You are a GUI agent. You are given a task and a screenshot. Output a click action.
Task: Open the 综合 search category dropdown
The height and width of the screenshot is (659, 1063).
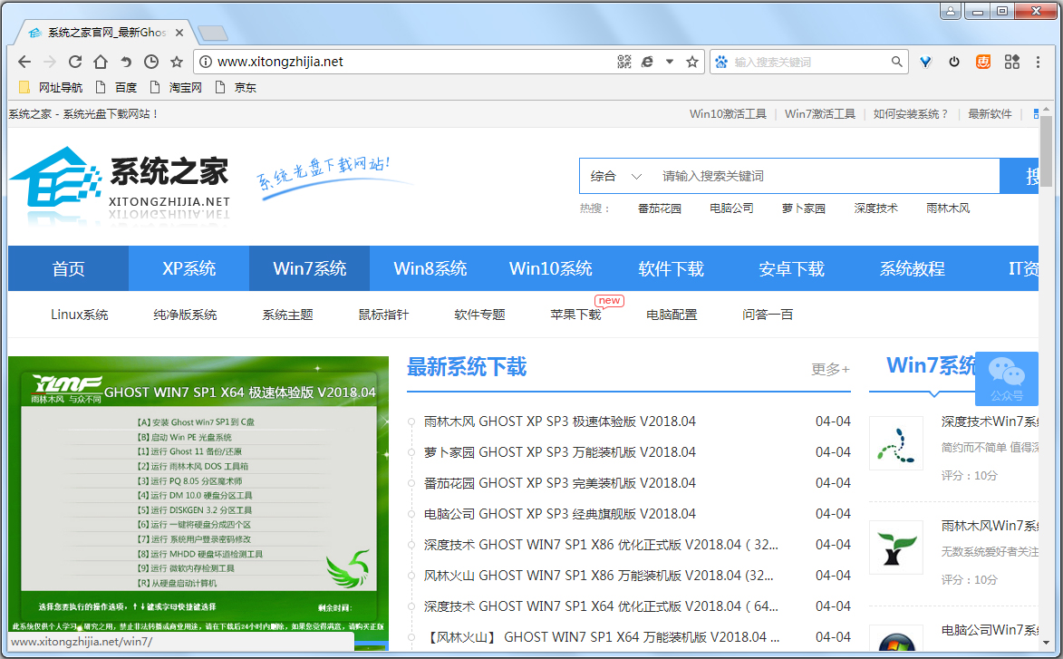(x=616, y=176)
